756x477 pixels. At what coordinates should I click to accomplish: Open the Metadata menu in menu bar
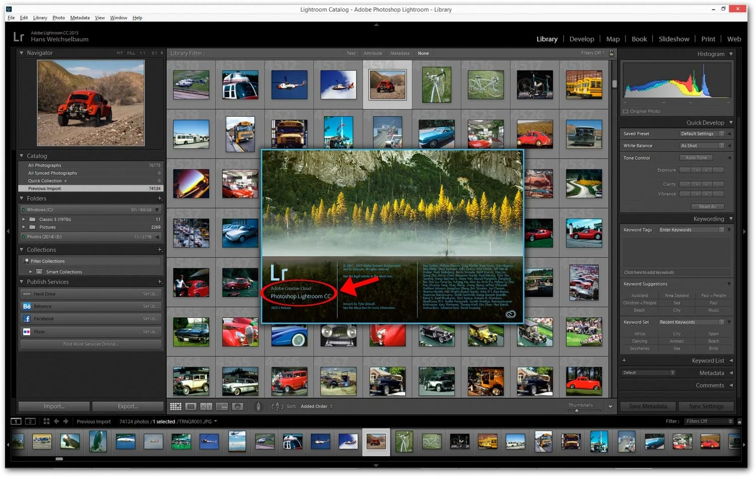(80, 18)
